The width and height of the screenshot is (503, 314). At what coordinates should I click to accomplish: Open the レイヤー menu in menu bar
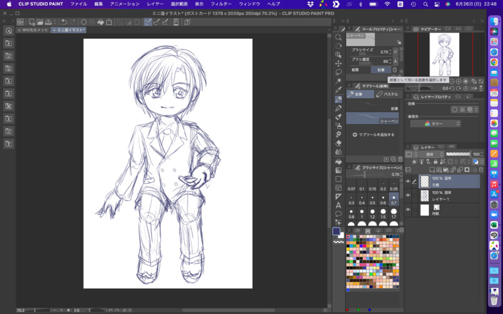(x=155, y=4)
